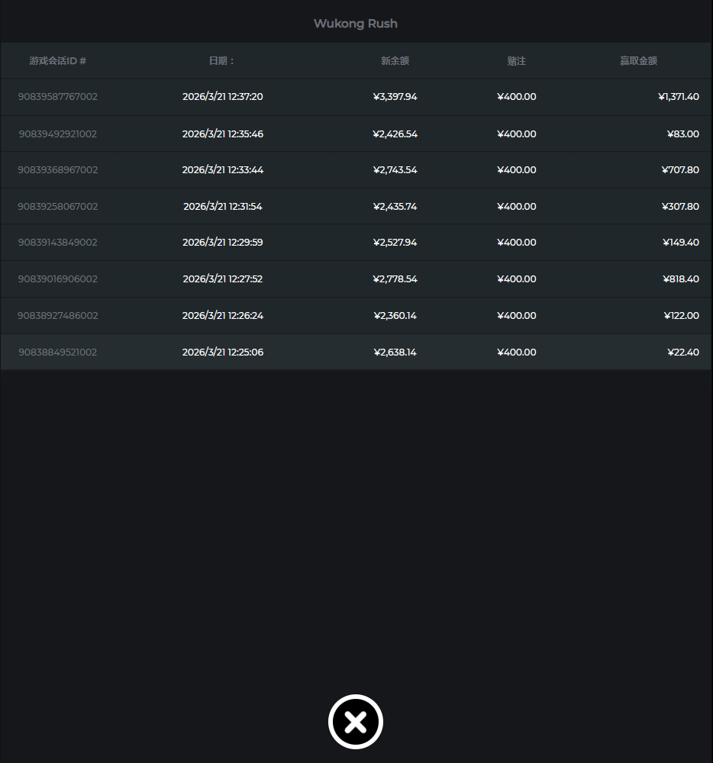Select session ID 90839368967002
The width and height of the screenshot is (713, 763).
click(58, 170)
